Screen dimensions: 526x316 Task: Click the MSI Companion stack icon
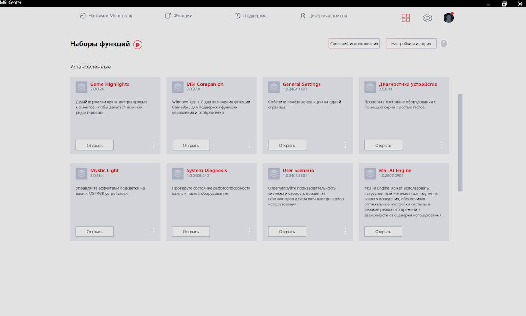click(x=178, y=87)
